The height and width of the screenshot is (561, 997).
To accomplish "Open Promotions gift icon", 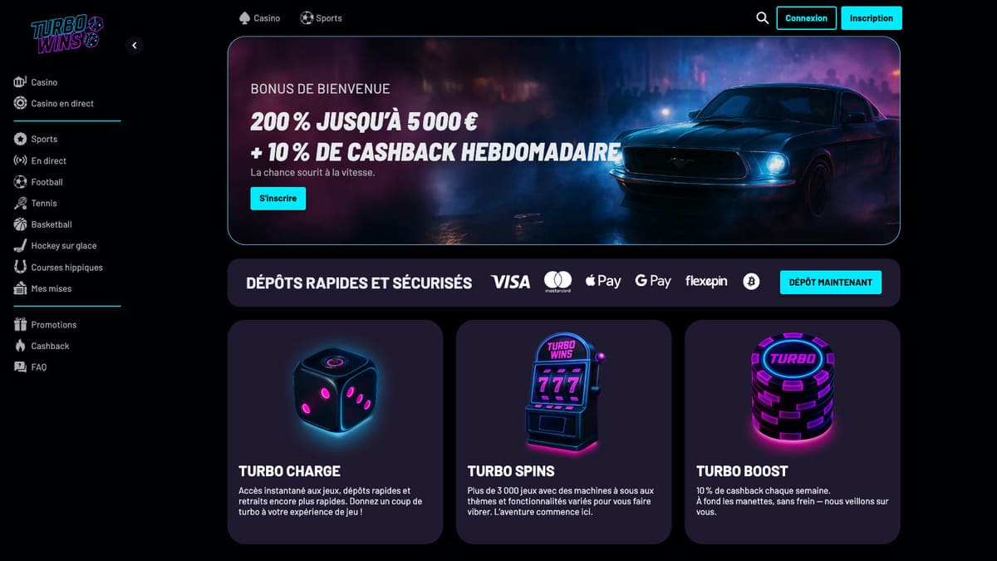I will pos(21,324).
